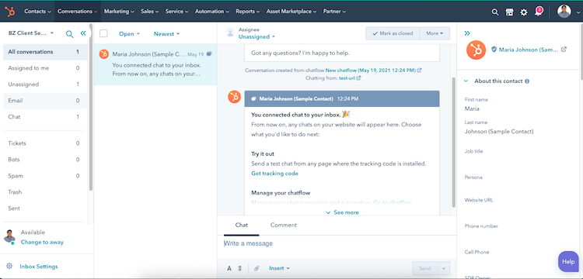The width and height of the screenshot is (583, 279).
Task: Open external link icon after test-url
Action: point(359,78)
